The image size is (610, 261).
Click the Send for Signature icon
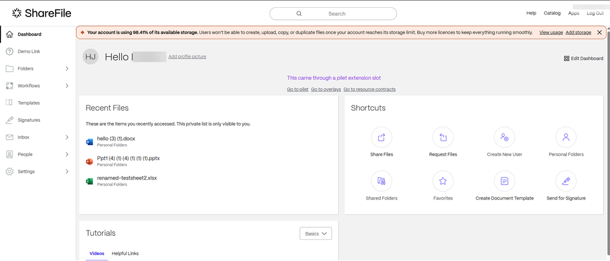pyautogui.click(x=566, y=181)
